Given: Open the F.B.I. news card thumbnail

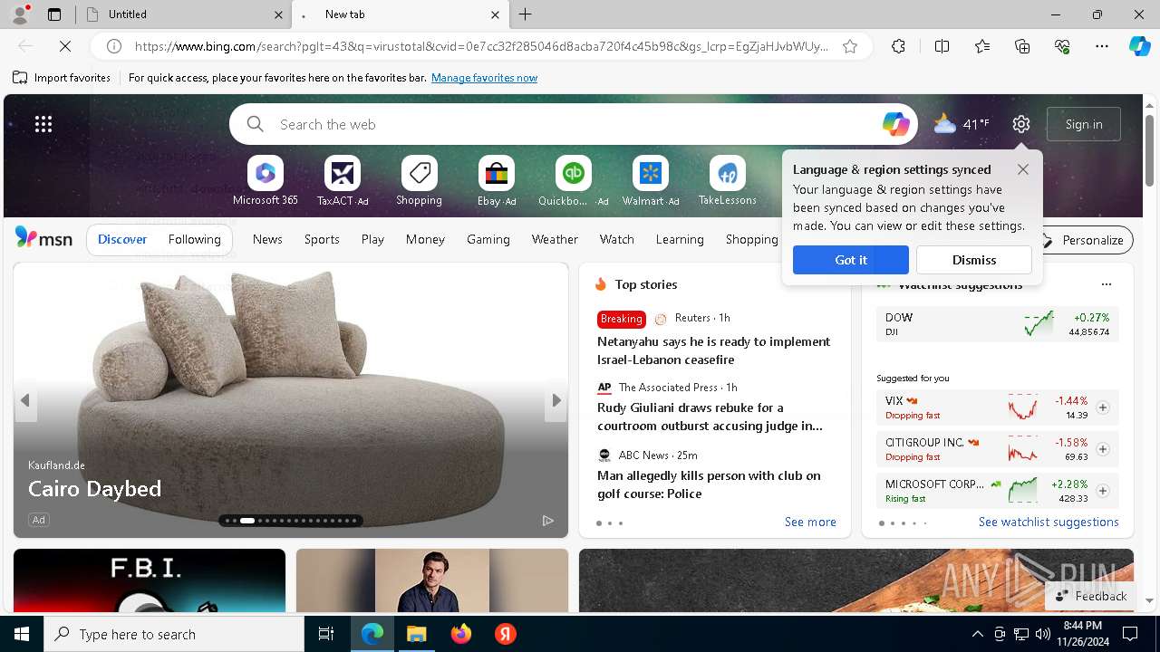Looking at the screenshot, I should [x=150, y=580].
